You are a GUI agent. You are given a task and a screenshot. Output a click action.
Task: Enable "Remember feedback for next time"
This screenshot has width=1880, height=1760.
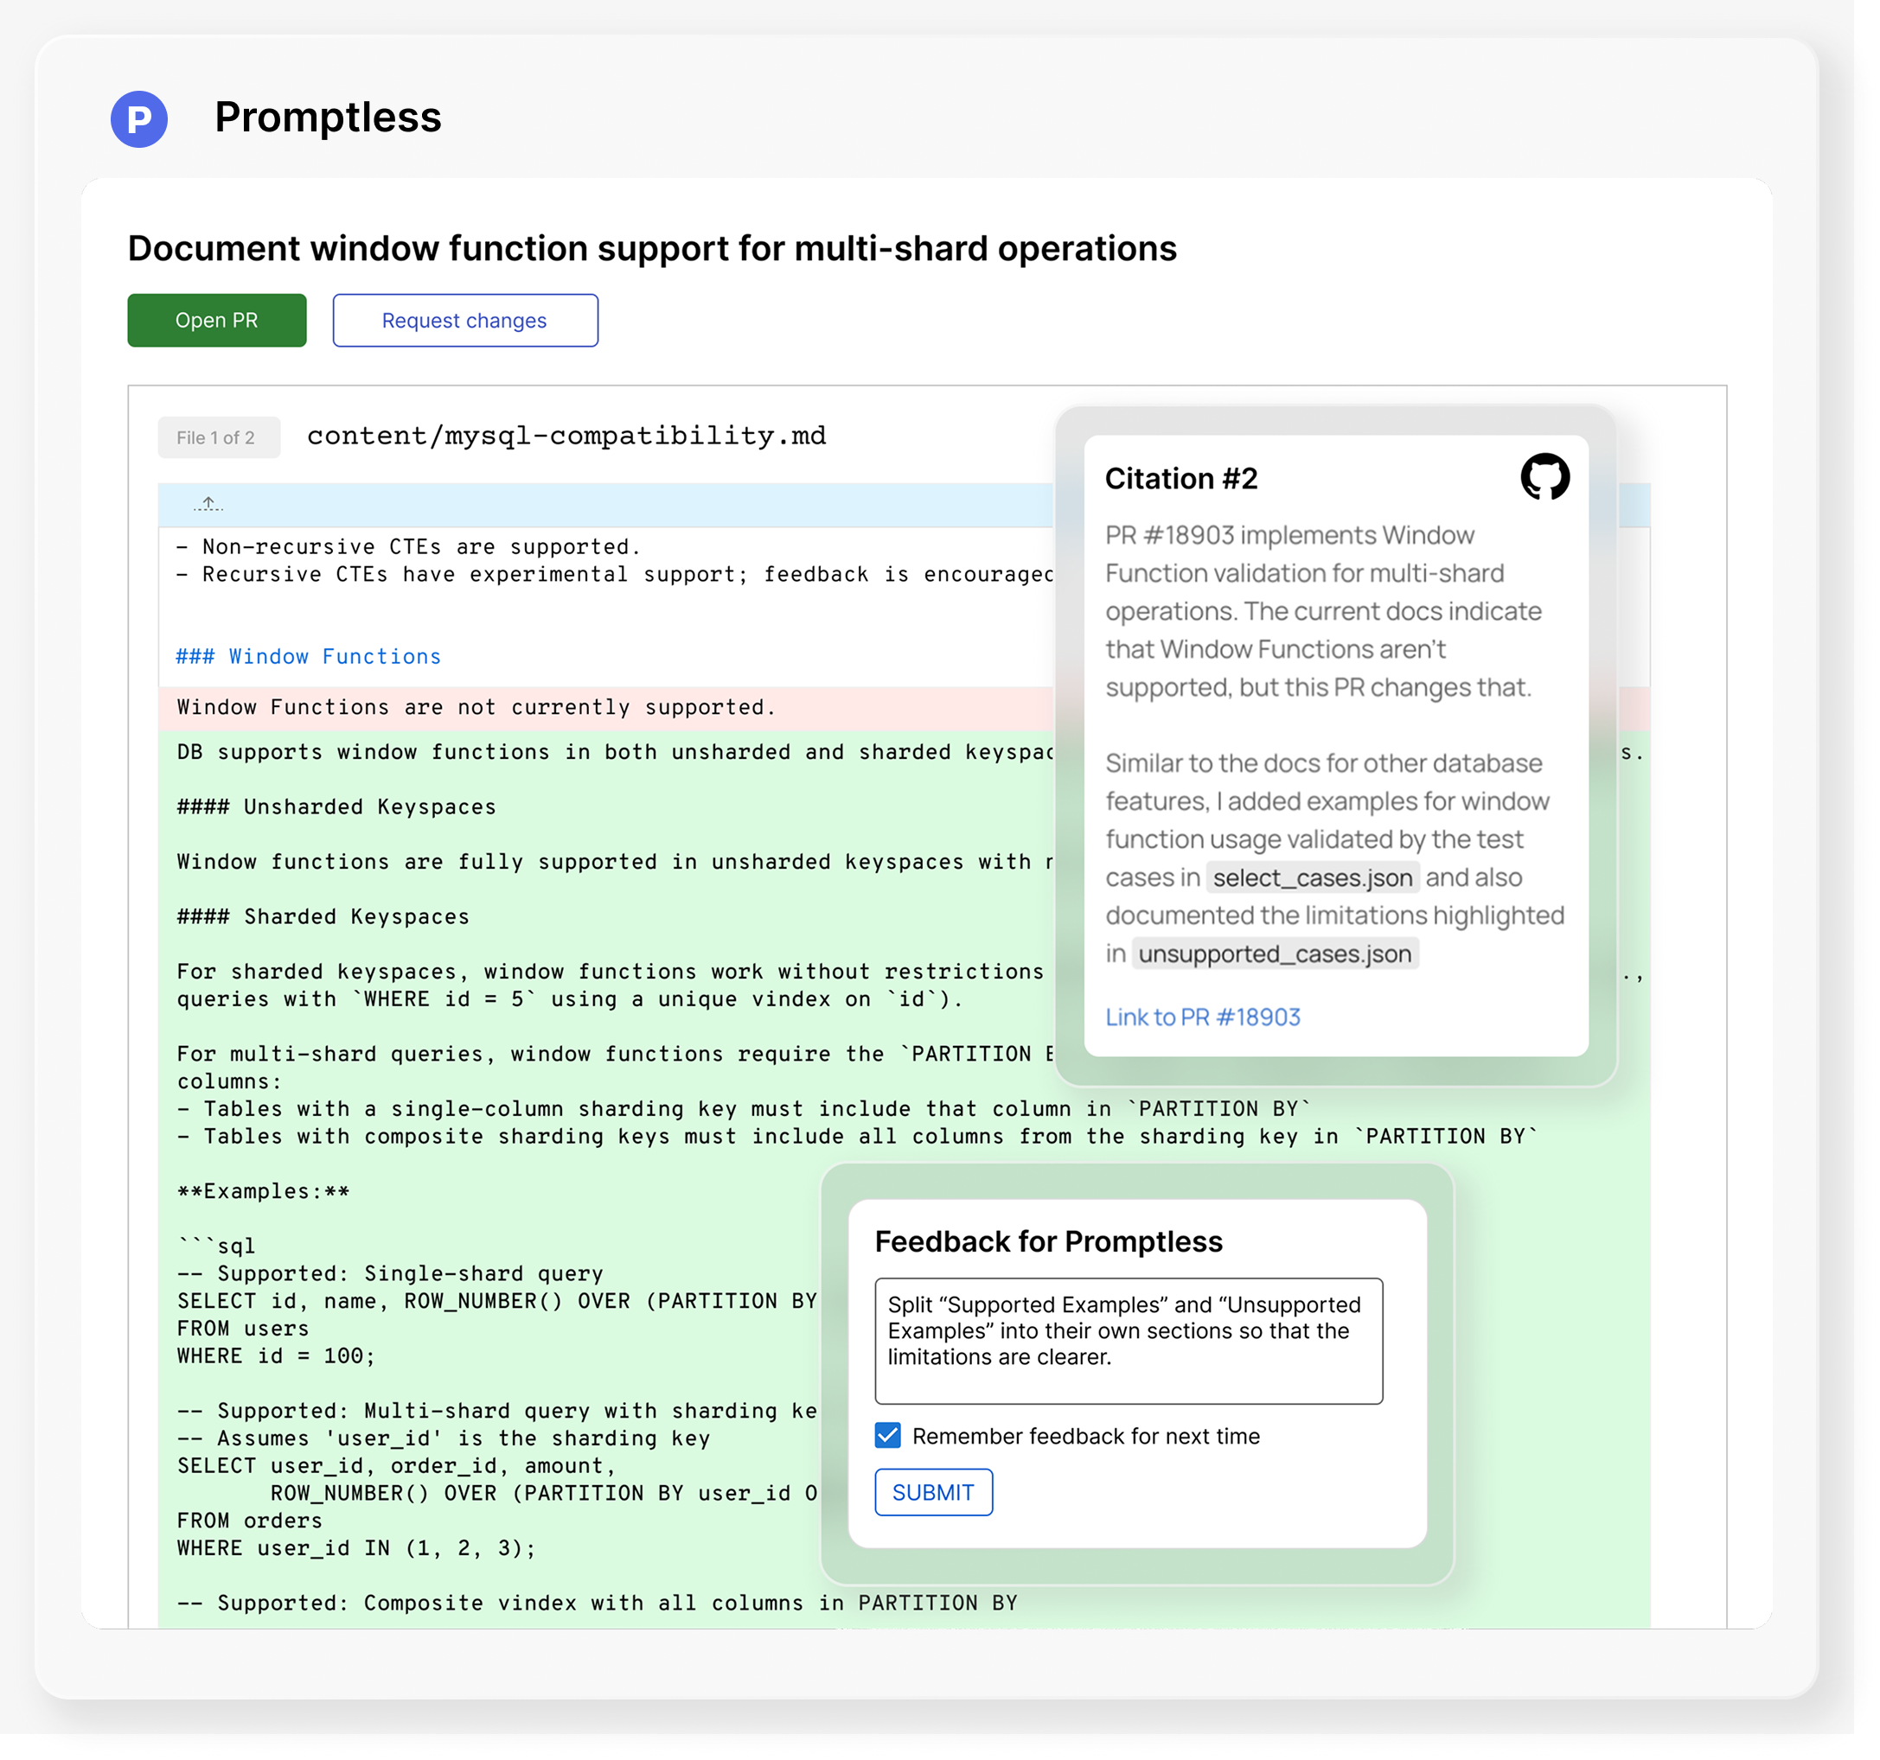887,1436
